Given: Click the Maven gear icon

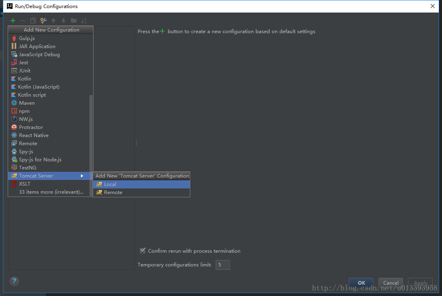Looking at the screenshot, I should 14,103.
